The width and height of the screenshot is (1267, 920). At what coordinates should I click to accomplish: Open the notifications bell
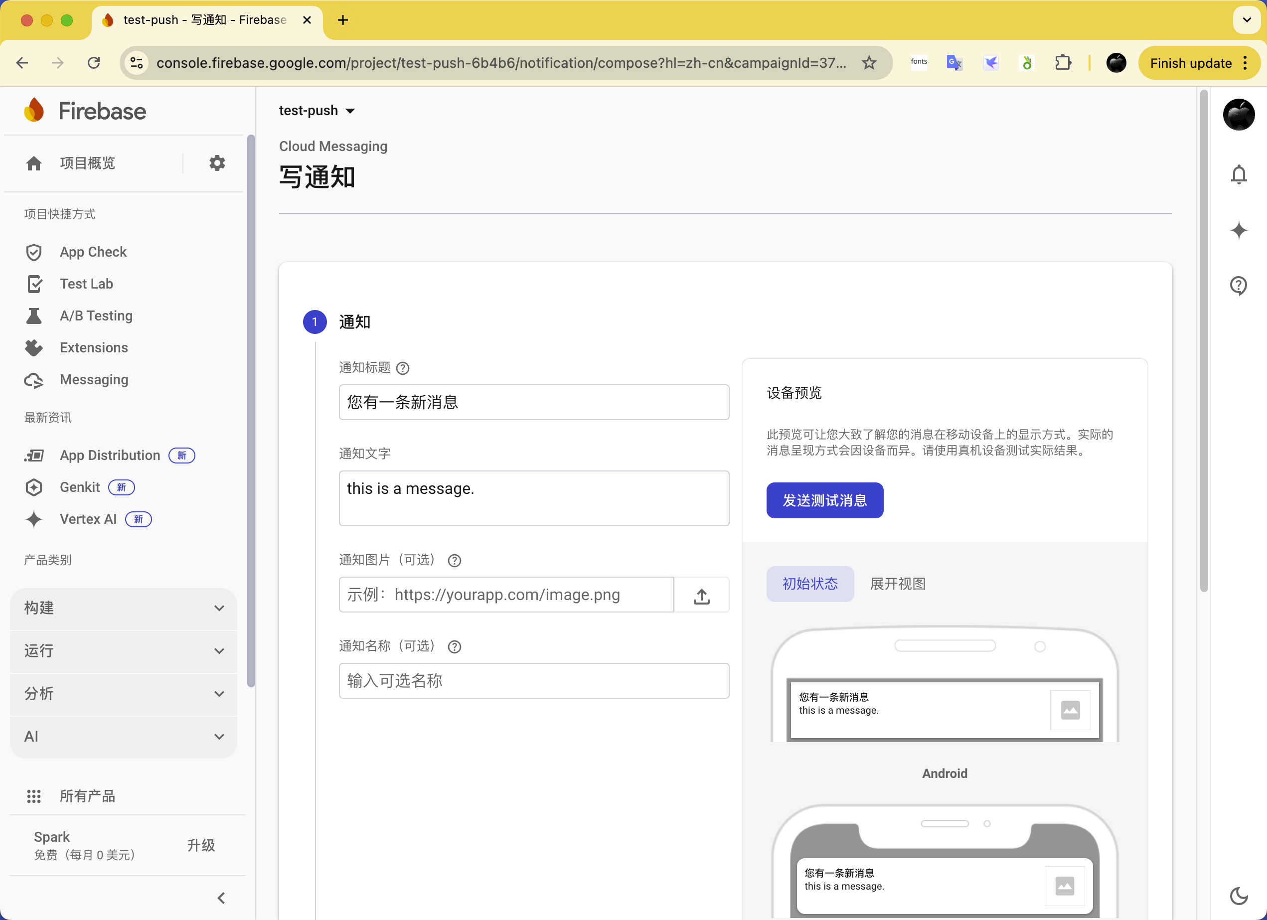pyautogui.click(x=1239, y=174)
